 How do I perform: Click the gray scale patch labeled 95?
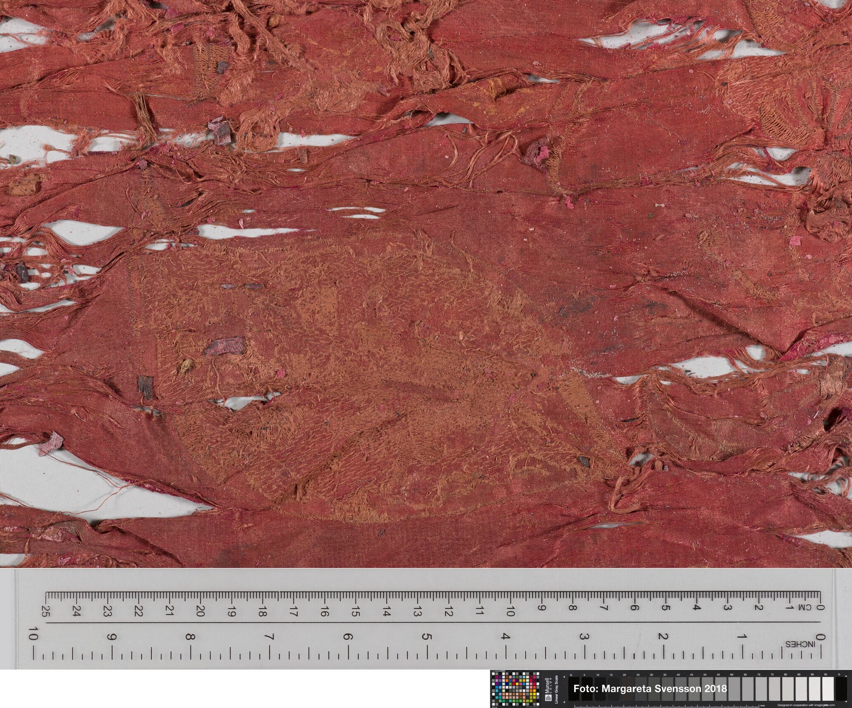point(827,689)
